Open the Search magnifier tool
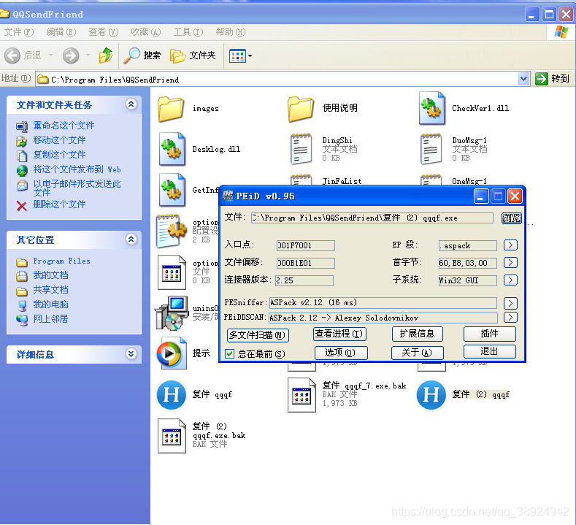Image resolution: width=576 pixels, height=525 pixels. coord(142,55)
